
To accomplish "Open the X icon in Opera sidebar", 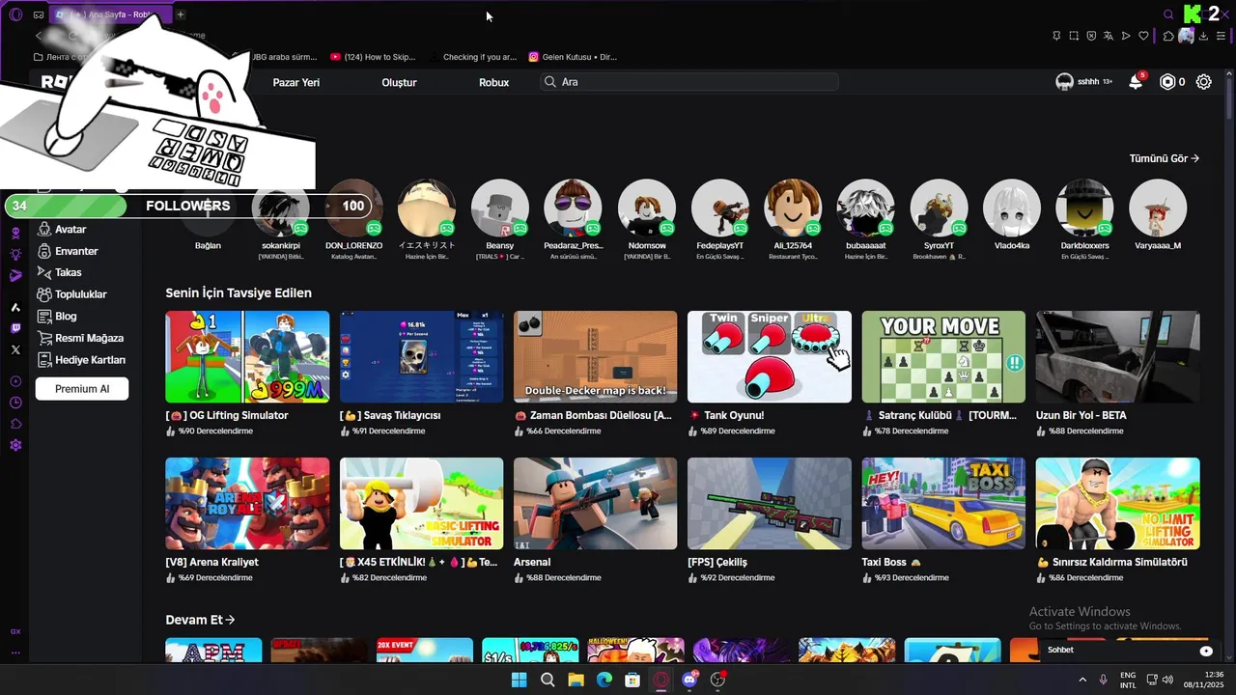I will 15,349.
